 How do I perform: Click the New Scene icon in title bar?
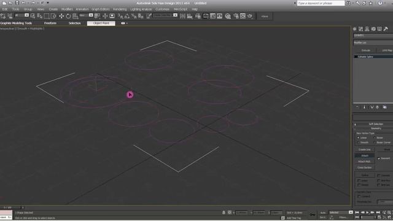(x=4, y=3)
